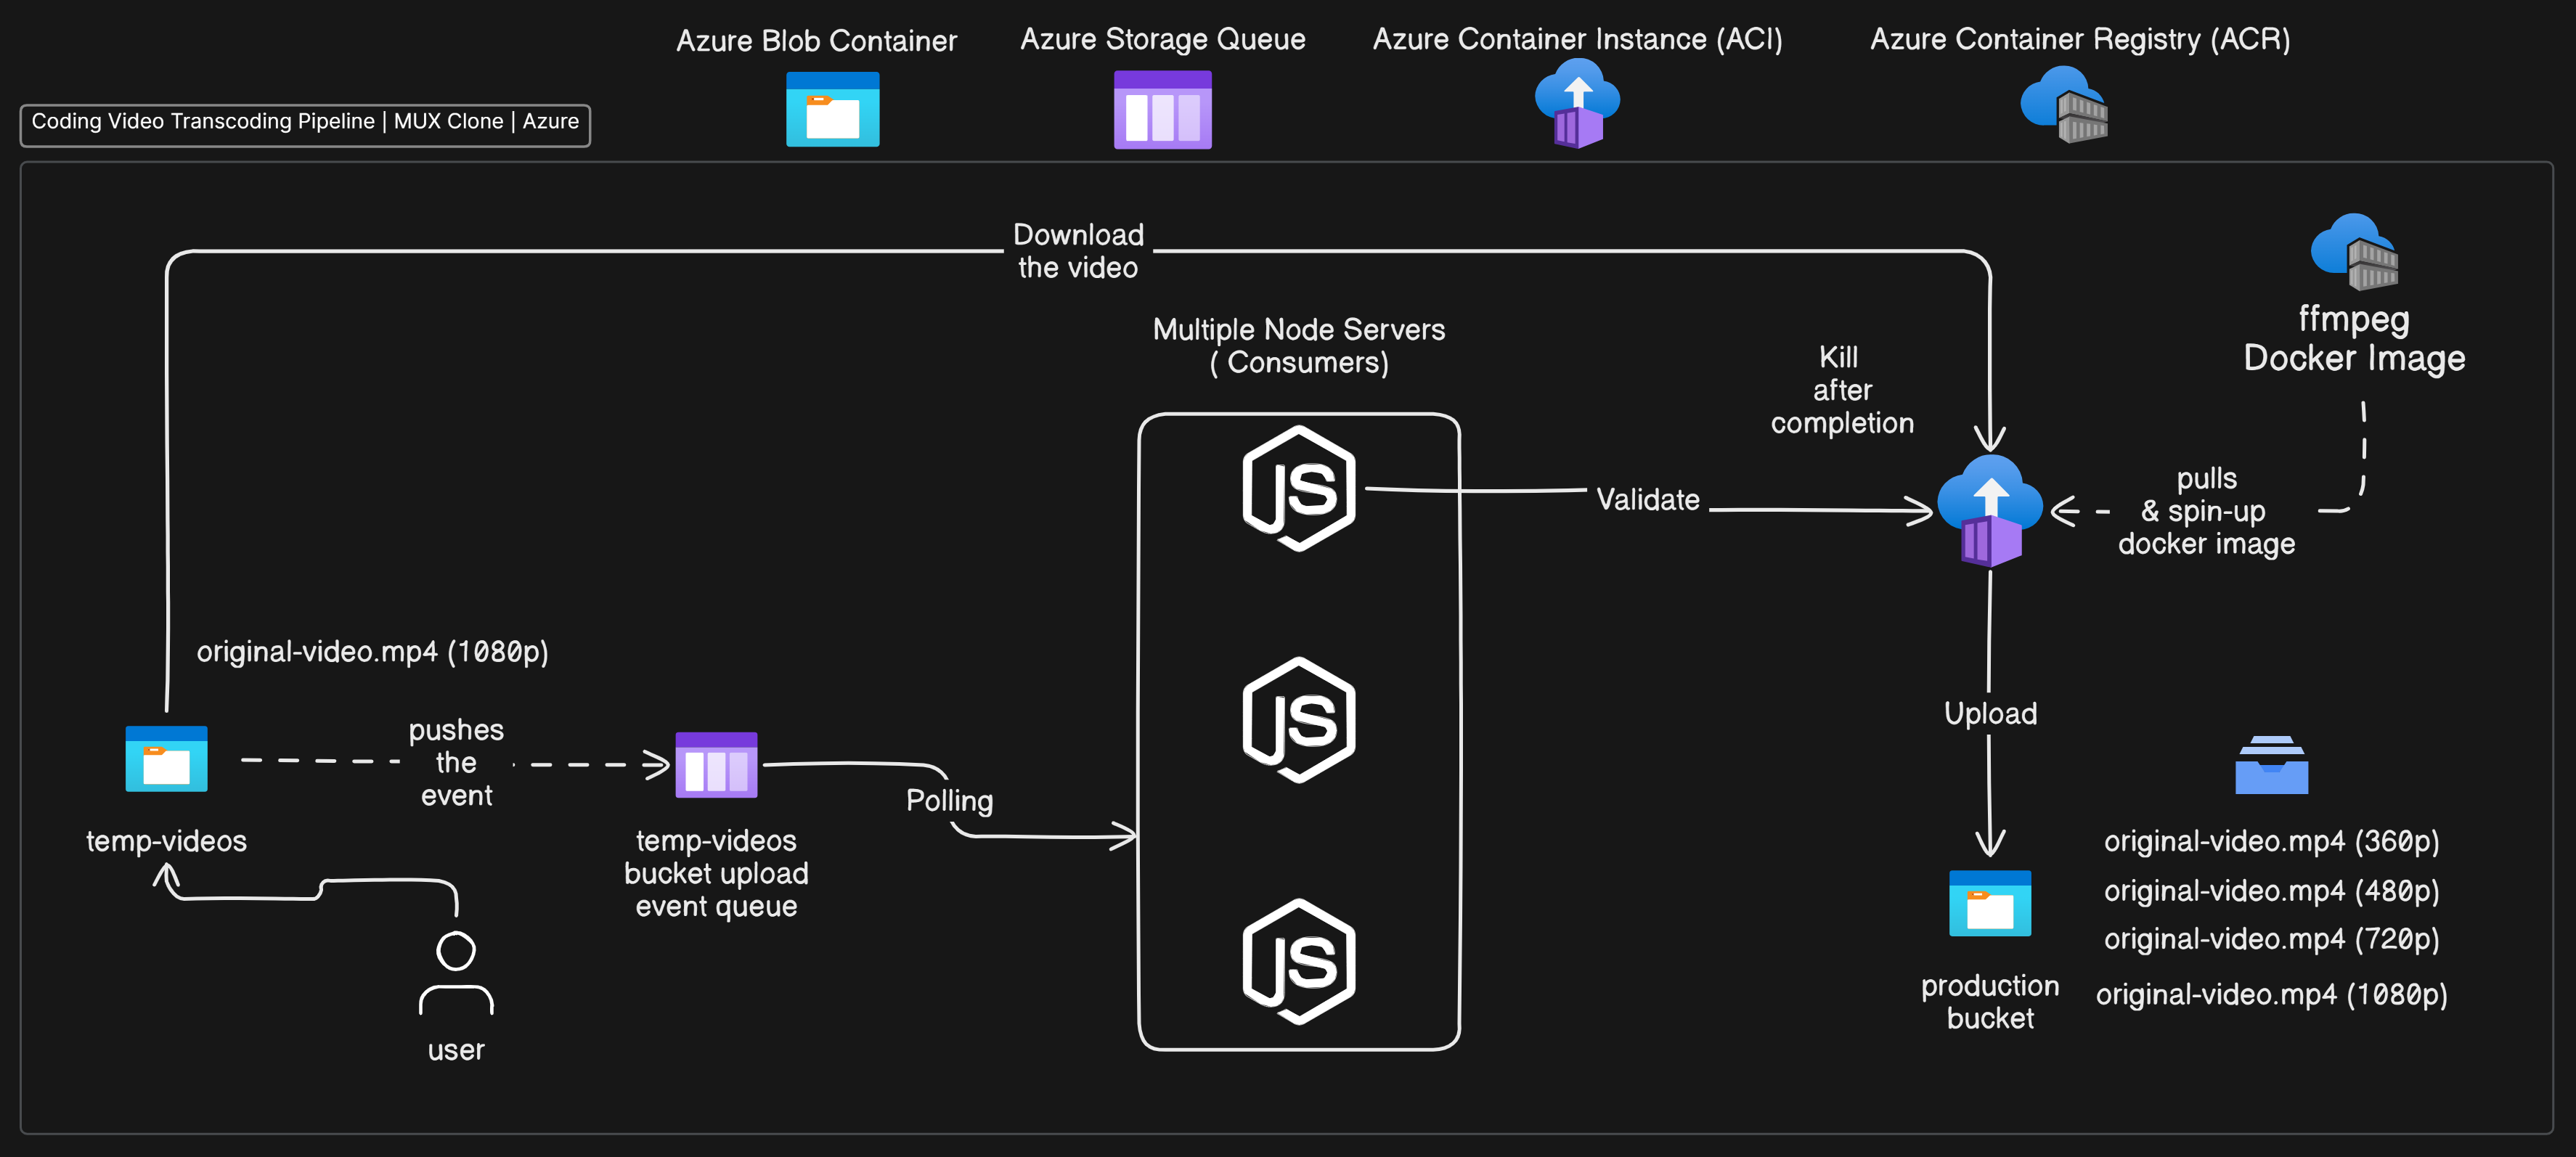Select the Download the video label

tap(1078, 251)
